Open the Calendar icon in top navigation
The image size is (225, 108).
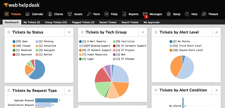click(27, 14)
